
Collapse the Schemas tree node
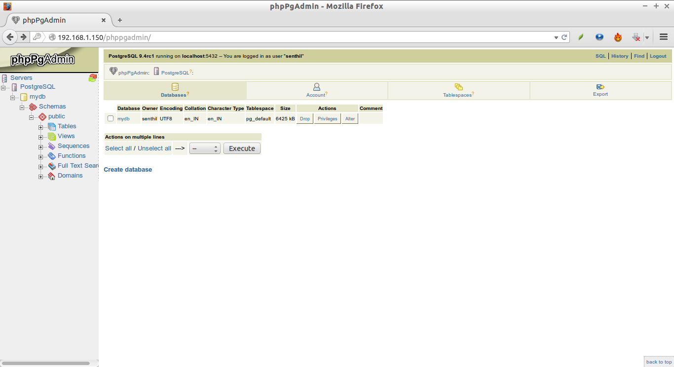click(x=22, y=107)
